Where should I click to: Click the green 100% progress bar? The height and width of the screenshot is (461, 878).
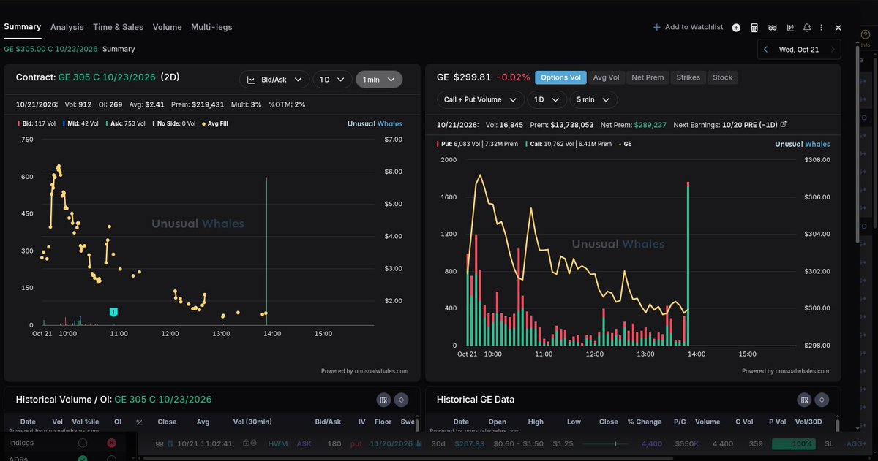click(x=794, y=443)
